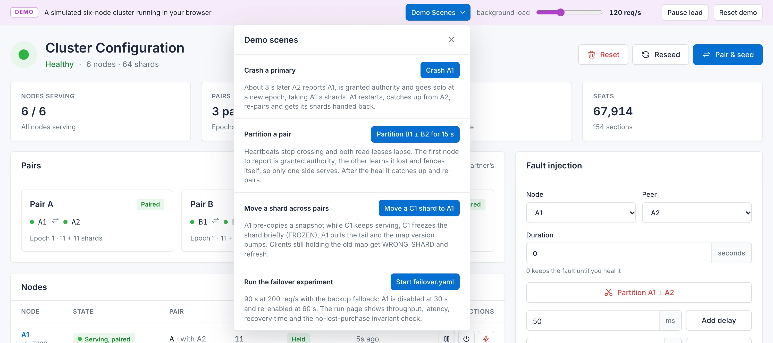Viewport: 773px width, 343px height.
Task: Focus the Duration seconds input
Action: [618, 253]
